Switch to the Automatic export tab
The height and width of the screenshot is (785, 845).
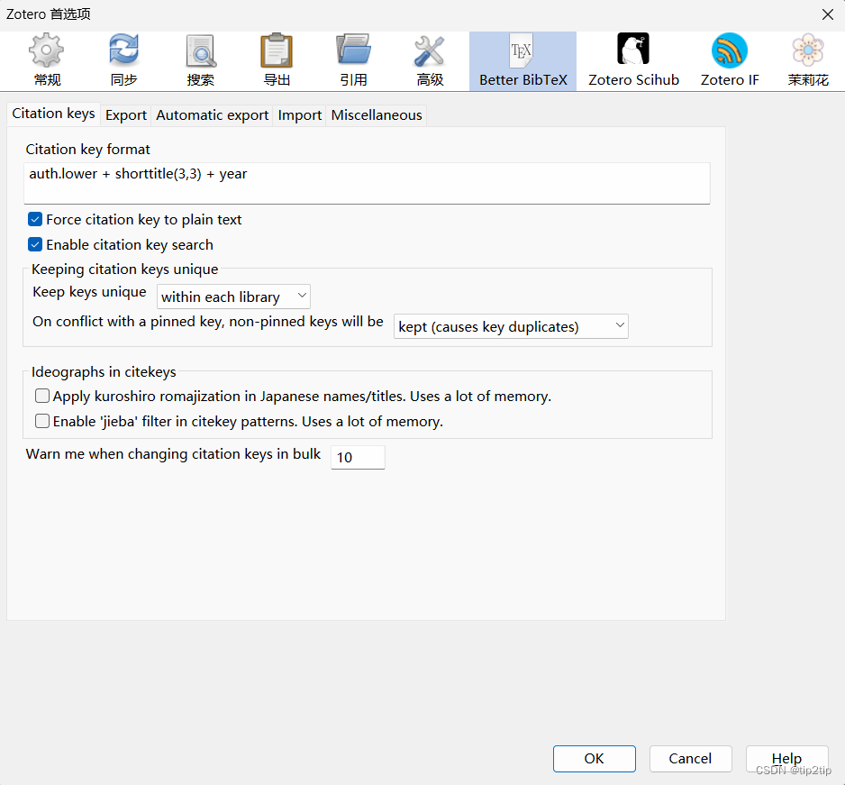click(213, 115)
